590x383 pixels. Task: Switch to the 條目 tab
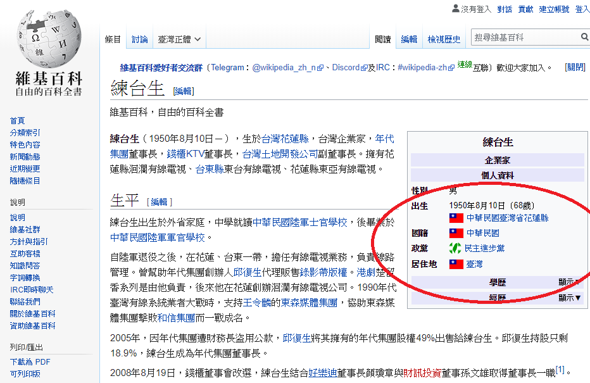(113, 39)
